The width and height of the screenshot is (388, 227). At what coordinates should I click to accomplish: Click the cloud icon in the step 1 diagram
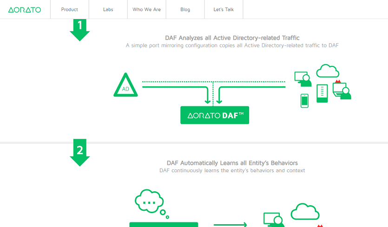click(x=328, y=71)
